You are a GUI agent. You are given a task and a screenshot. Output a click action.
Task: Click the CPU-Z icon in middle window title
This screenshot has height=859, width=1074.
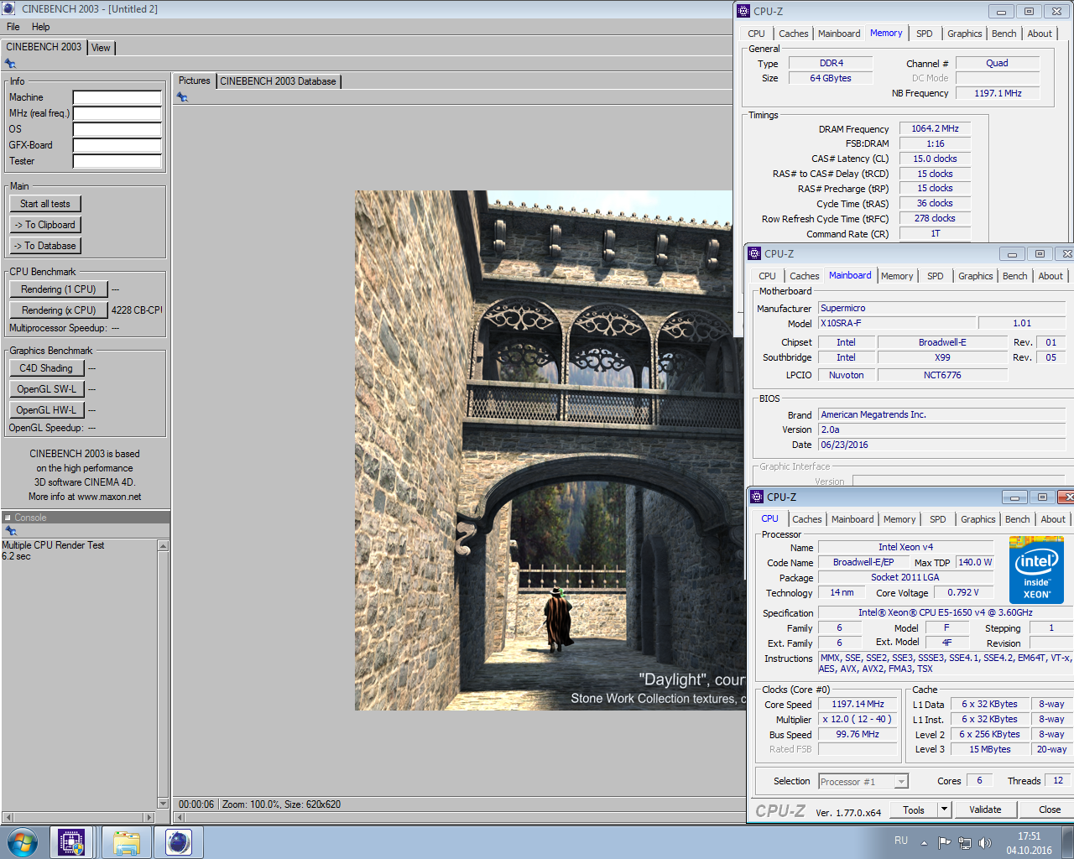[754, 253]
